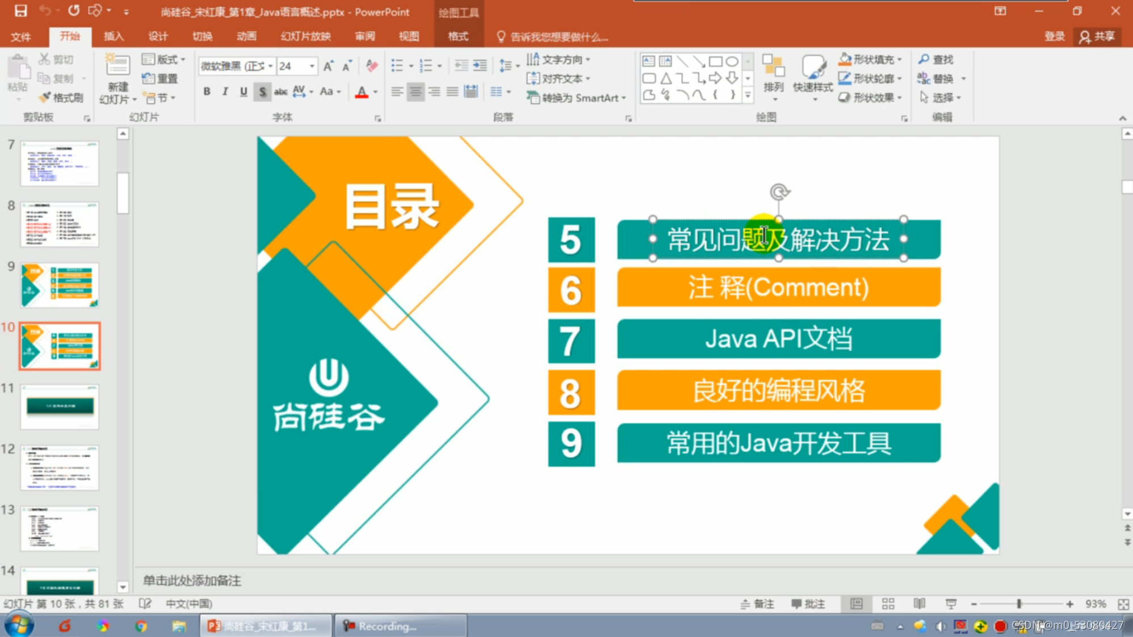Open the Insert ribbon tab
The height and width of the screenshot is (637, 1133).
114,36
